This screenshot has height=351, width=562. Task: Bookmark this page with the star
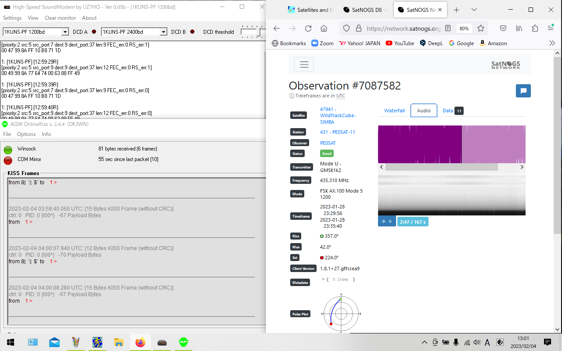[481, 28]
